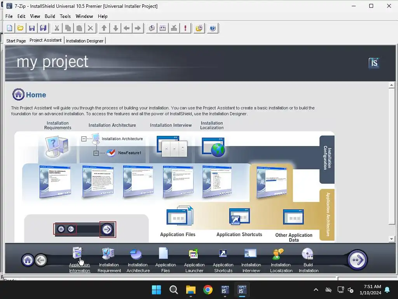This screenshot has width=398, height=299.
Task: Open Application Launcher in bottom bar
Action: tap(194, 260)
